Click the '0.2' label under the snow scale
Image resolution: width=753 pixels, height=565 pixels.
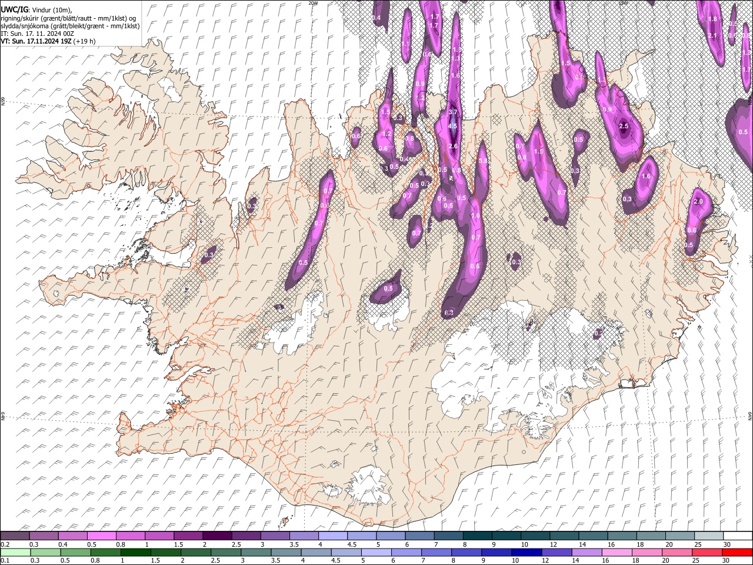point(5,544)
